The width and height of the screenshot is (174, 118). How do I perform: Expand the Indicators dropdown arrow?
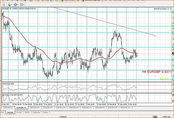click(x=12, y=5)
